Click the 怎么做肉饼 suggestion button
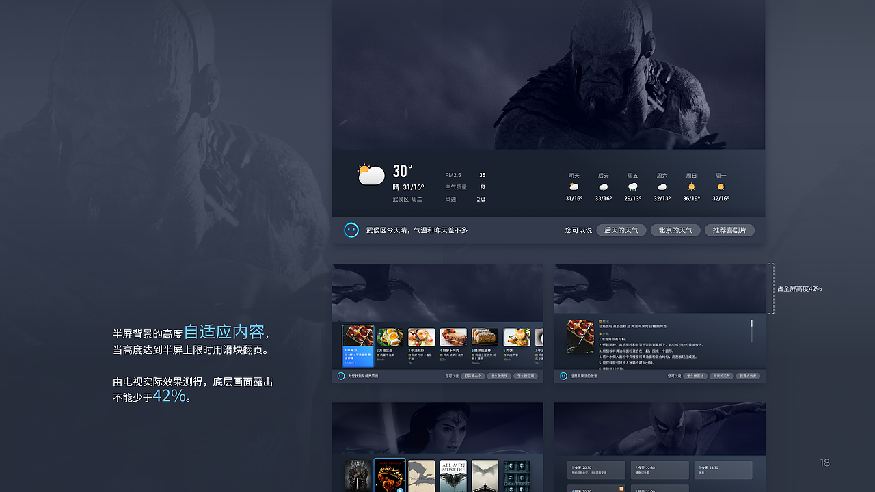Image resolution: width=875 pixels, height=492 pixels. coord(500,376)
